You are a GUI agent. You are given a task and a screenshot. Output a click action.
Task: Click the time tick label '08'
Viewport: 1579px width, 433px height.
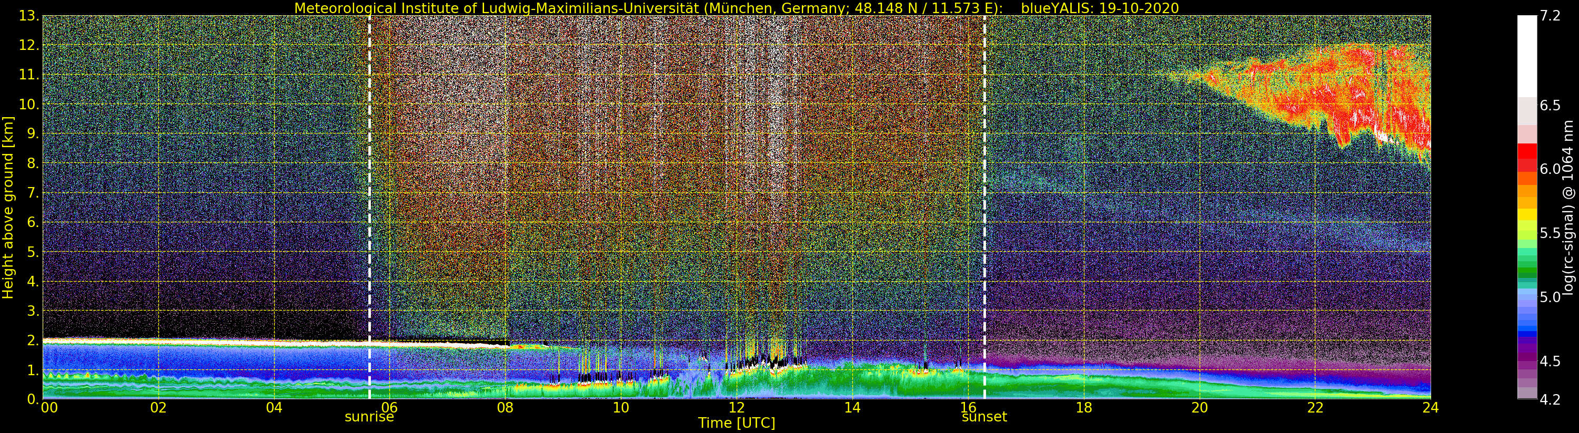[x=505, y=407]
